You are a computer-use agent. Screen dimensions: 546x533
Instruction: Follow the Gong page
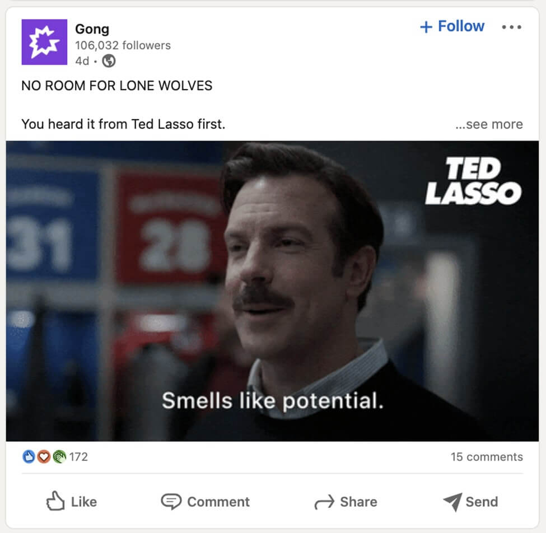[452, 26]
